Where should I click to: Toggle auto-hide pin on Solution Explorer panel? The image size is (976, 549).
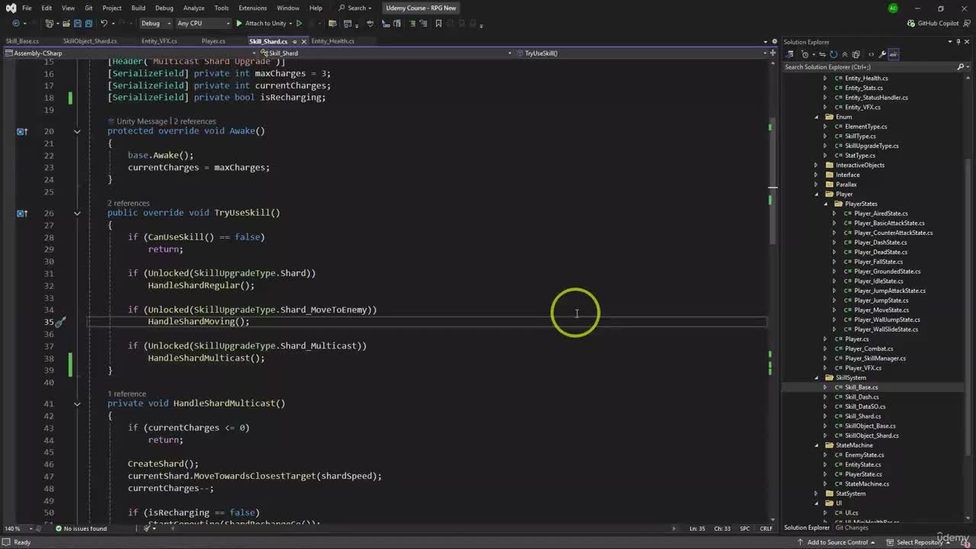pyautogui.click(x=958, y=42)
